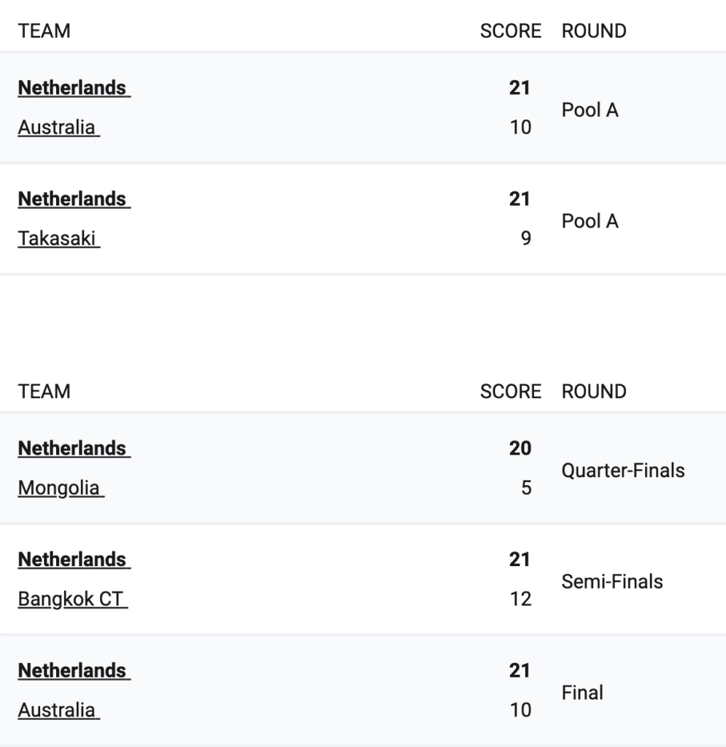This screenshot has width=726, height=747.
Task: Click Bangkok CT's score of 12
Action: point(520,599)
